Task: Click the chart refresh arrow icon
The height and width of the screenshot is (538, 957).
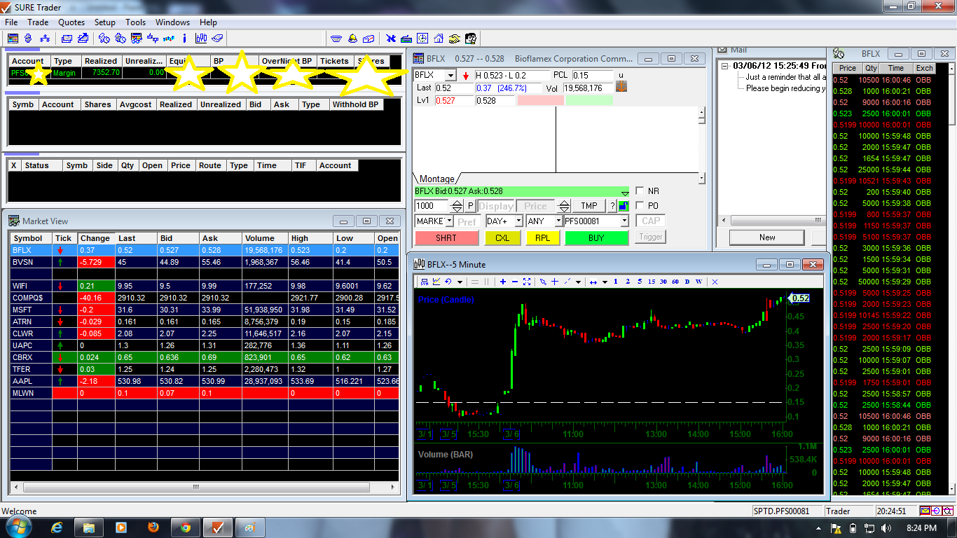Action: click(x=448, y=282)
